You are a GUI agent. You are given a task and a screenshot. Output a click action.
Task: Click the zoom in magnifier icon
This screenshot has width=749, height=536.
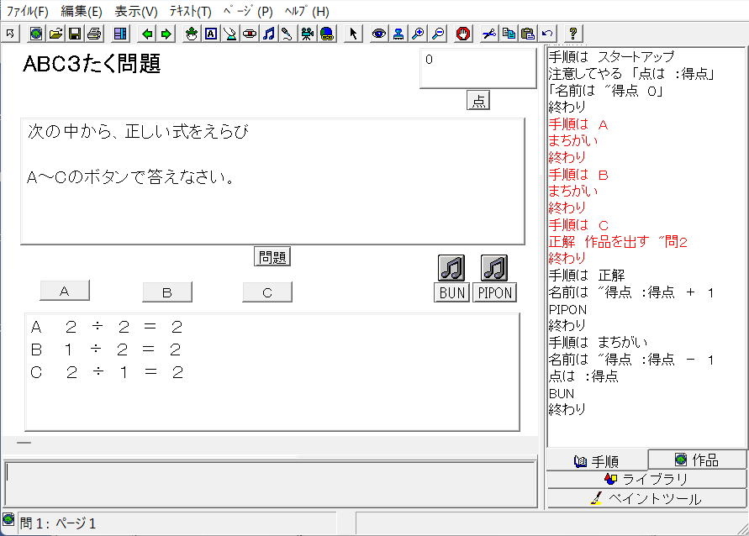(x=418, y=34)
